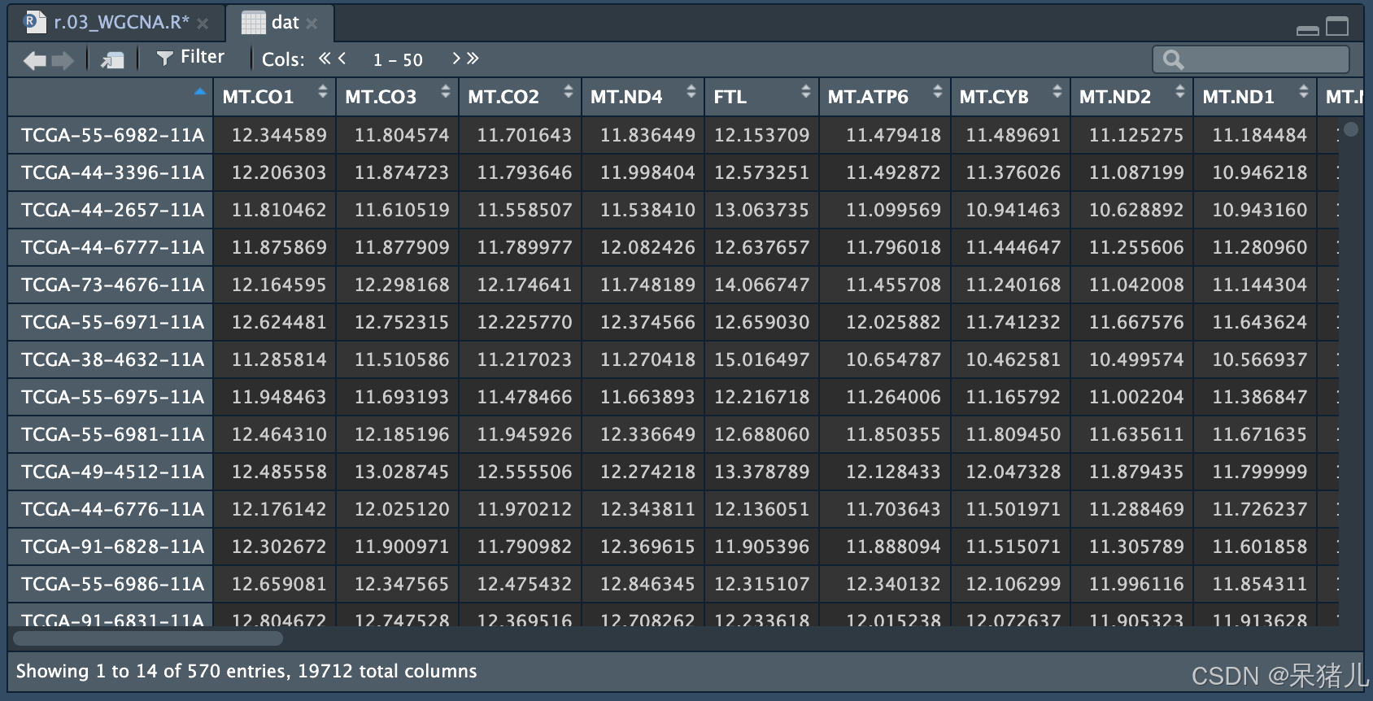Select row TCGA-44-6776-11A
The width and height of the screenshot is (1373, 701).
(x=112, y=509)
